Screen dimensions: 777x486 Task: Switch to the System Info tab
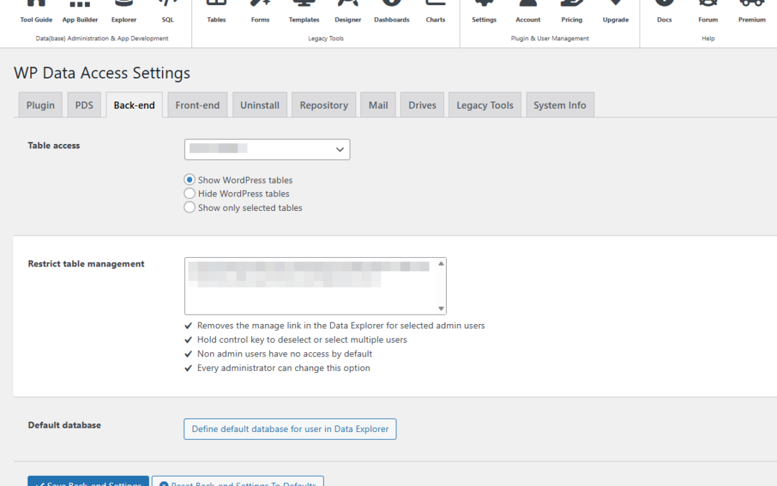(x=560, y=105)
